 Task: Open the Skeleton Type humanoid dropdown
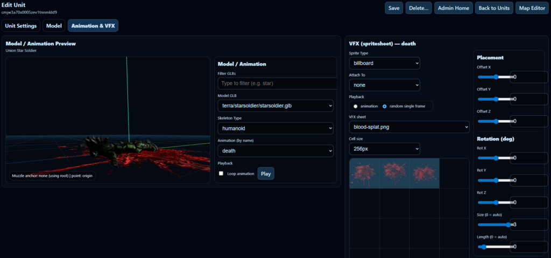click(275, 128)
